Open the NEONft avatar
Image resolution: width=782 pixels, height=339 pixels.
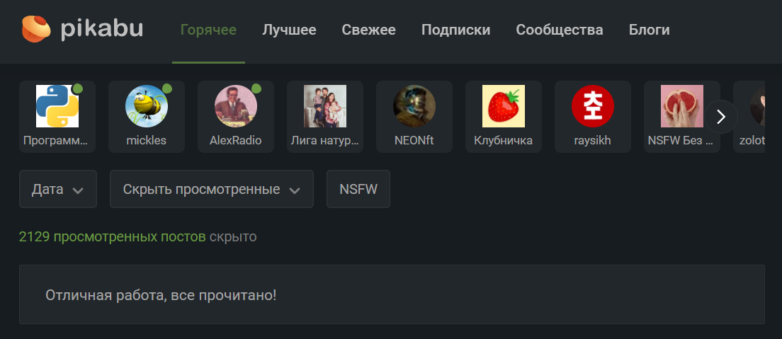(414, 106)
